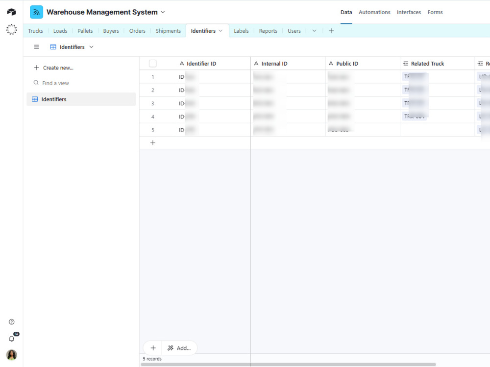Select the Identifiers view in the sidebar

(81, 99)
